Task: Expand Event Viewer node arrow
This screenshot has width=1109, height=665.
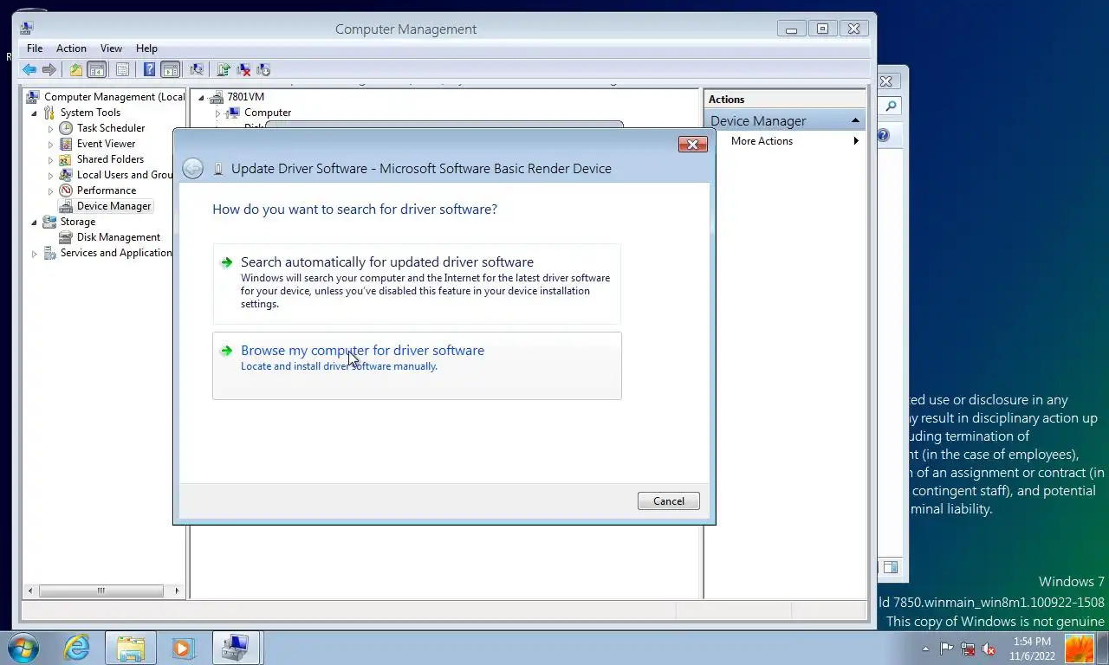Action: [x=50, y=144]
